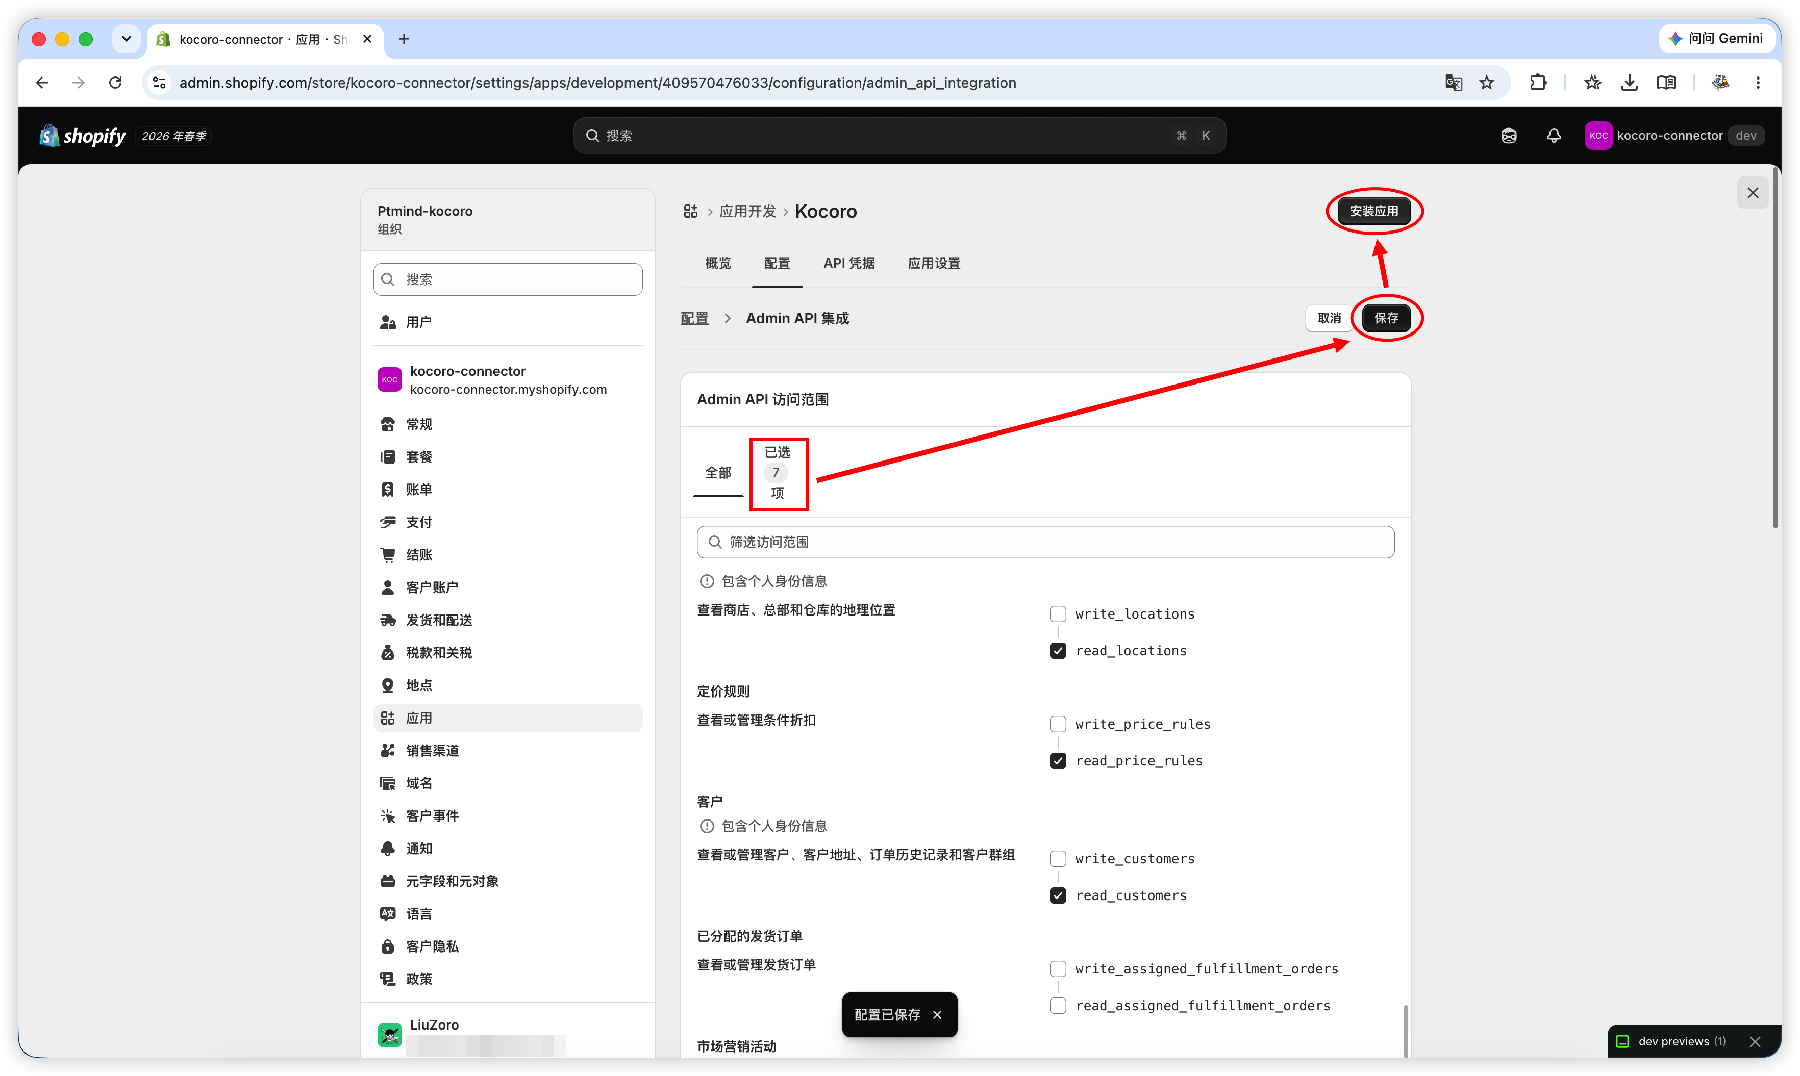The width and height of the screenshot is (1800, 1076).
Task: Enable read_assigned_fulfillment_orders scope
Action: point(1058,1007)
